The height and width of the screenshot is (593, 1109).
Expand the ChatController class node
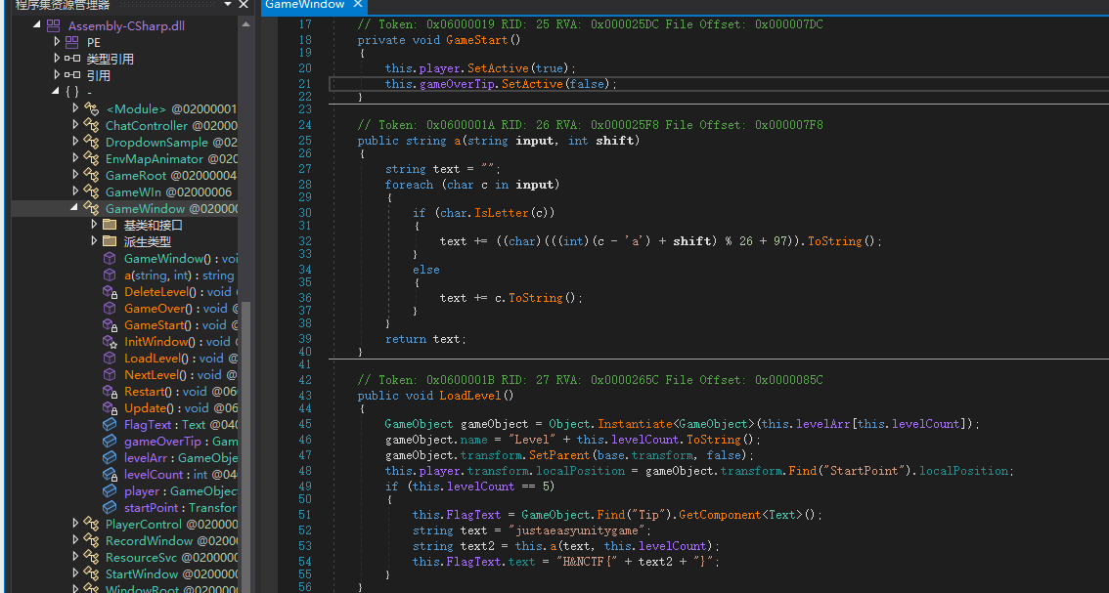pos(75,124)
